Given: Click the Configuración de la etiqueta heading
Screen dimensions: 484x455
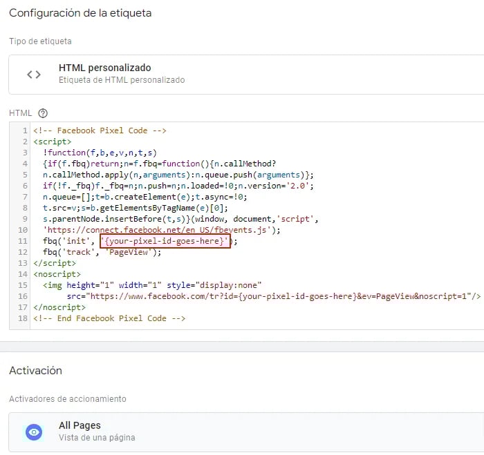Looking at the screenshot, I should click(x=80, y=13).
